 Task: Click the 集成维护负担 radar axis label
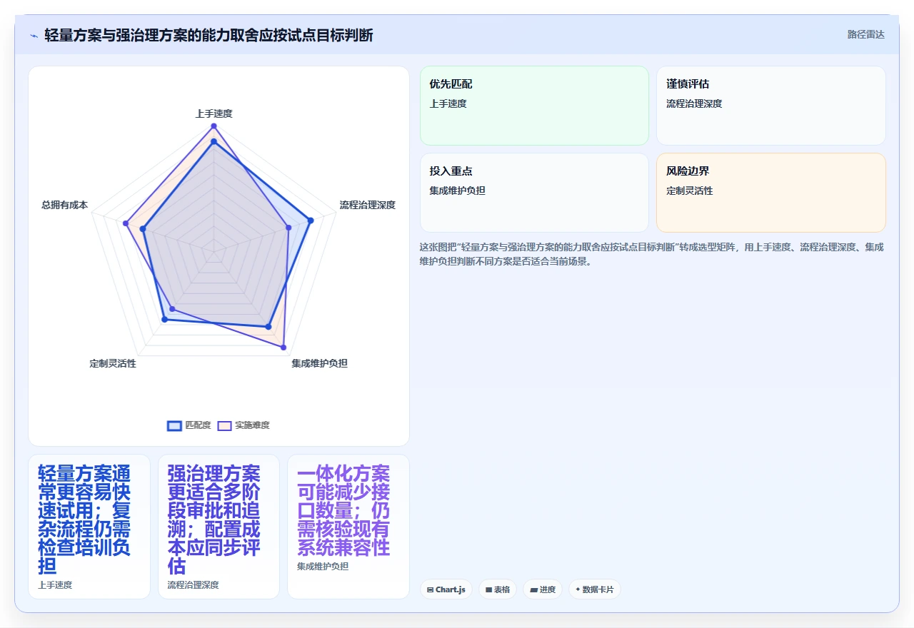click(319, 363)
